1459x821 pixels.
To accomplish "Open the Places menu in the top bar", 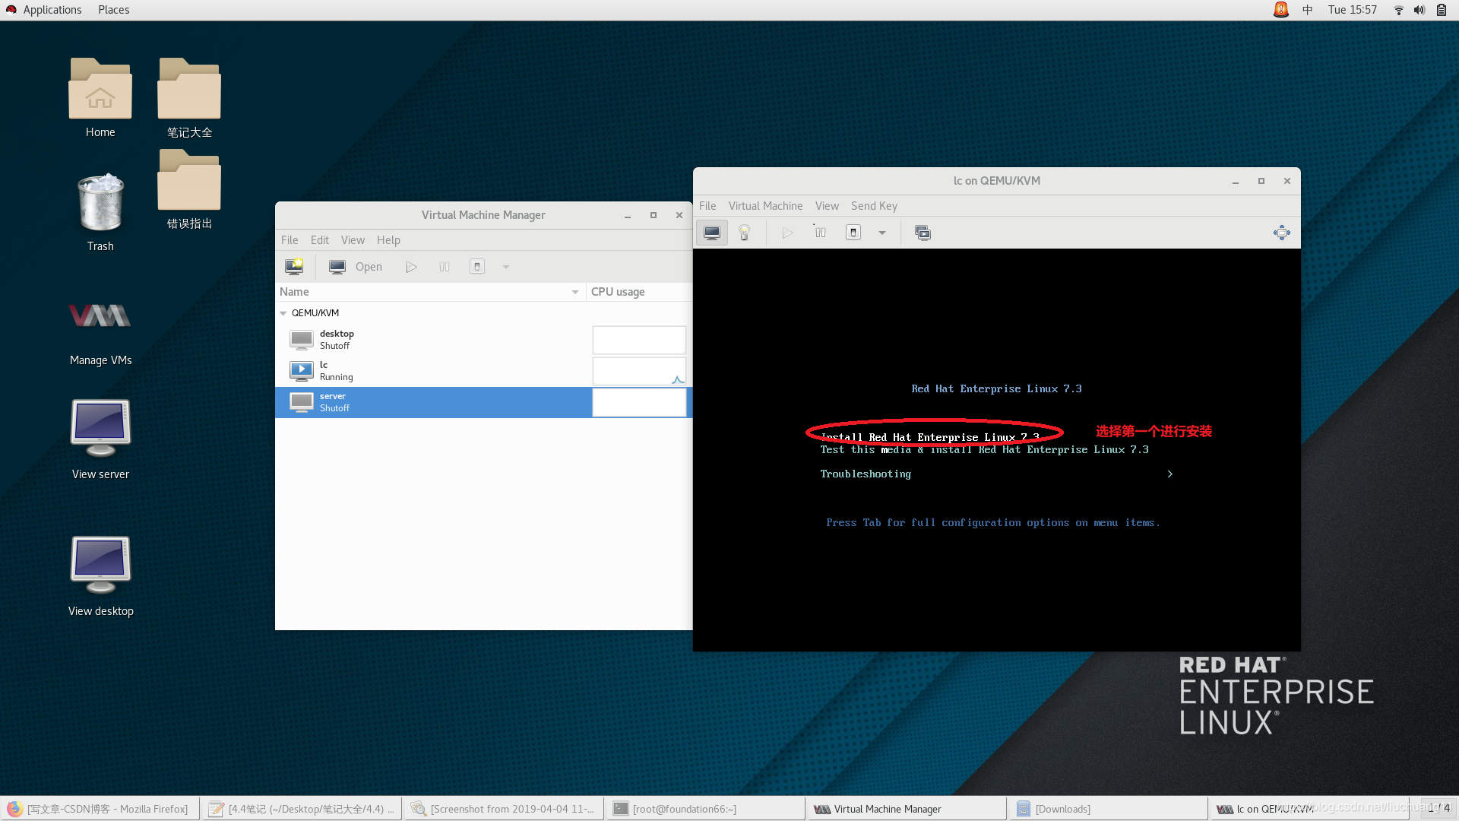I will click(x=113, y=10).
